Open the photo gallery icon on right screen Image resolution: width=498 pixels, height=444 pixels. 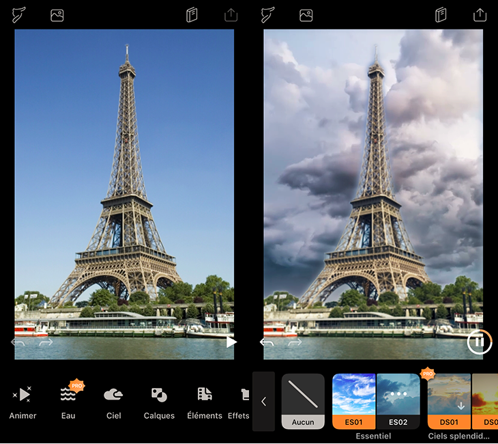[x=306, y=15]
